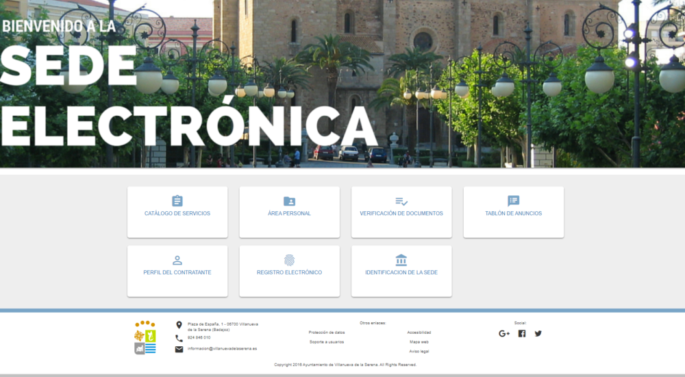This screenshot has height=377, width=685.
Task: Go to Soporte a usuarios
Action: (327, 341)
